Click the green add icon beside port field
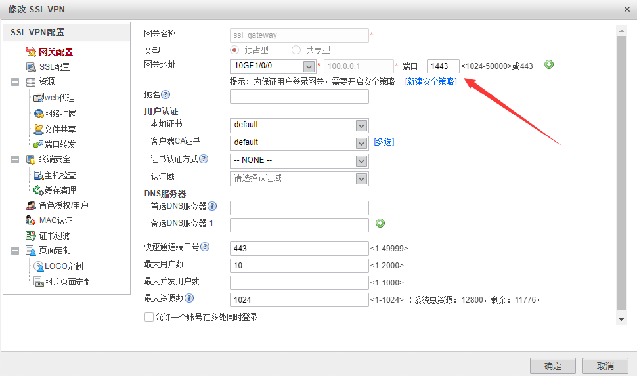The image size is (637, 376). pyautogui.click(x=549, y=64)
